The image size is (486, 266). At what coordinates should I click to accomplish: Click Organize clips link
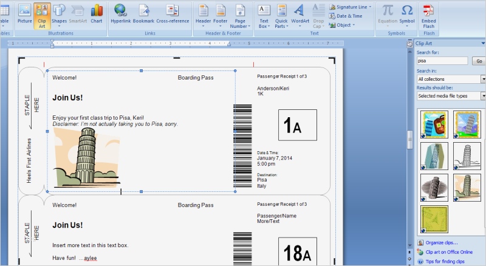[442, 243]
